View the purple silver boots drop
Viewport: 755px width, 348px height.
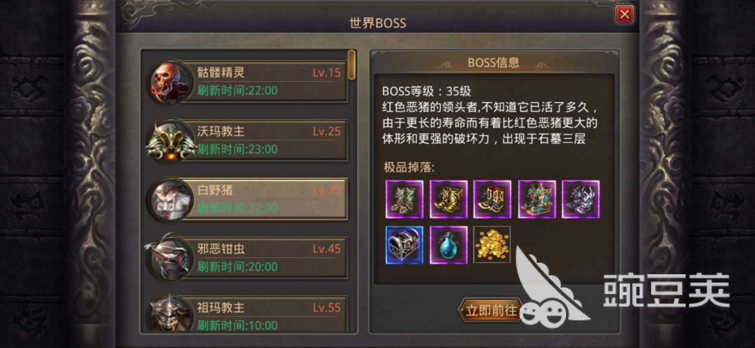tap(581, 200)
